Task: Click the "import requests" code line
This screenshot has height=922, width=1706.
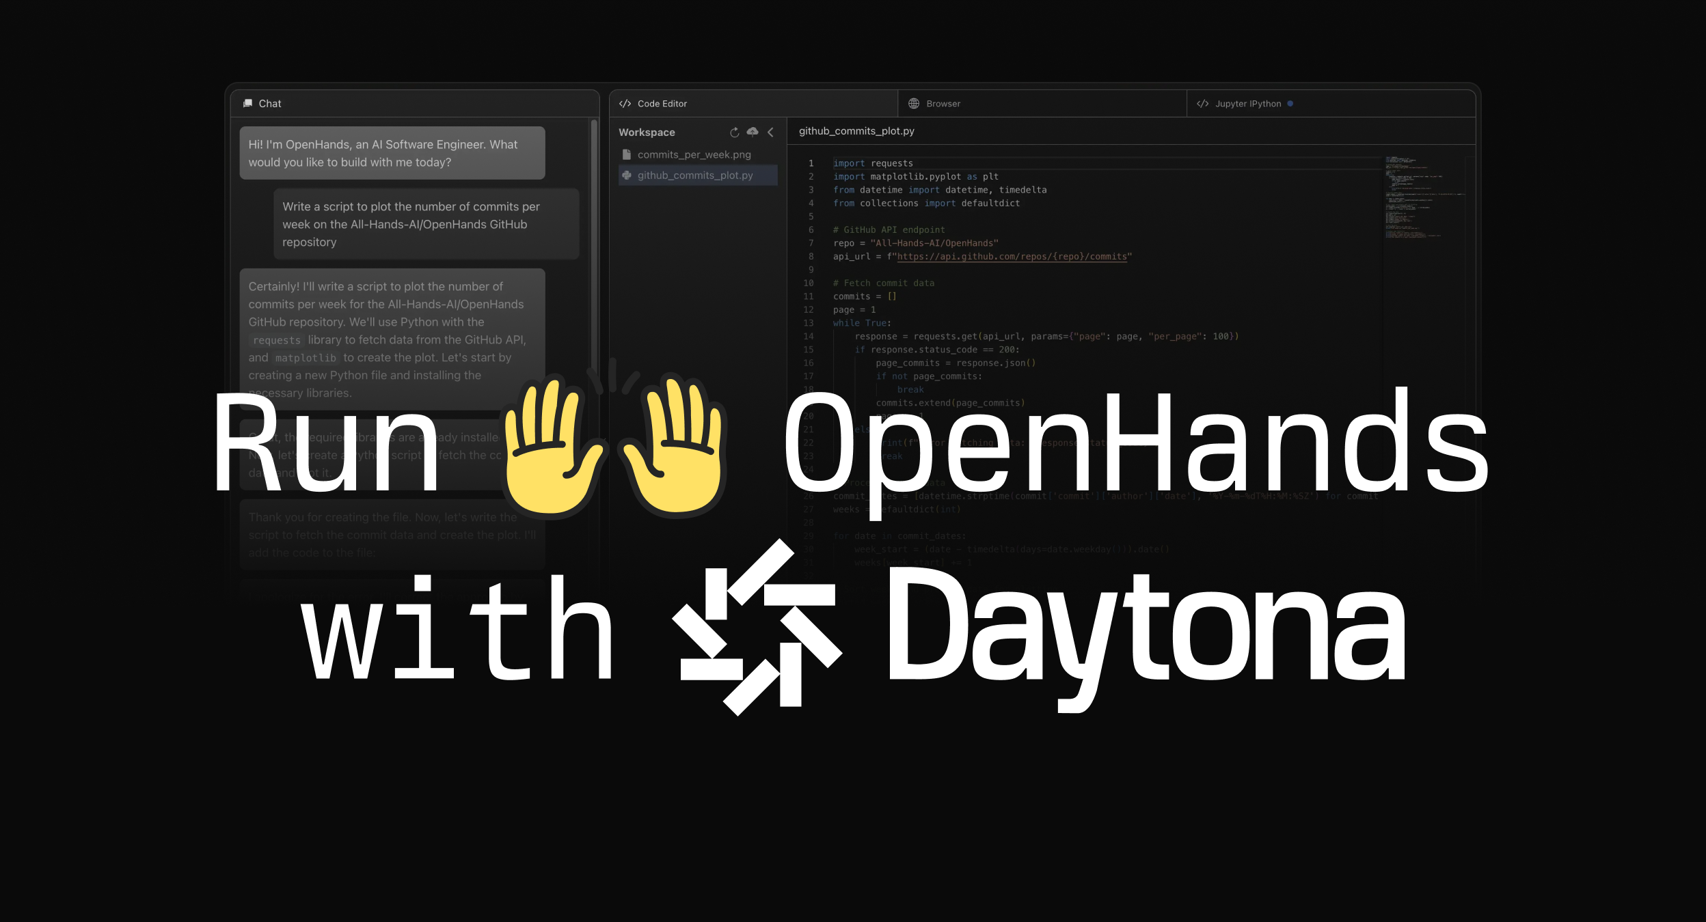Action: click(873, 163)
